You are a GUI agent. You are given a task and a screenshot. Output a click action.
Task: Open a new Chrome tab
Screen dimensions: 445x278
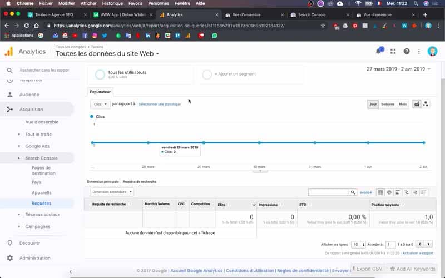point(425,15)
